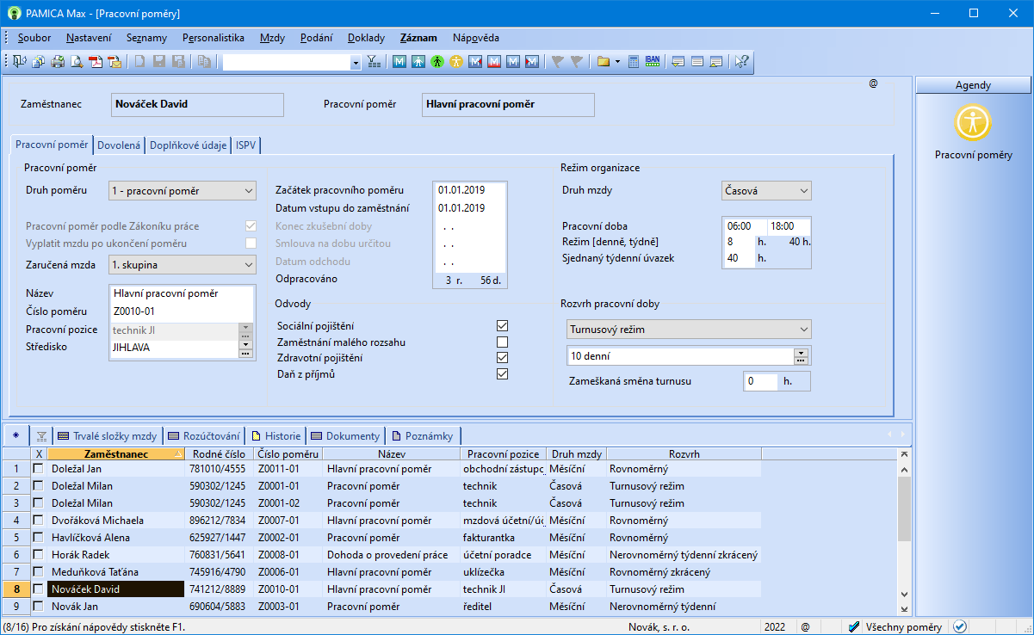Screen dimensions: 1034x635
Task: Click the blue person icon in toolbar
Action: click(x=418, y=62)
